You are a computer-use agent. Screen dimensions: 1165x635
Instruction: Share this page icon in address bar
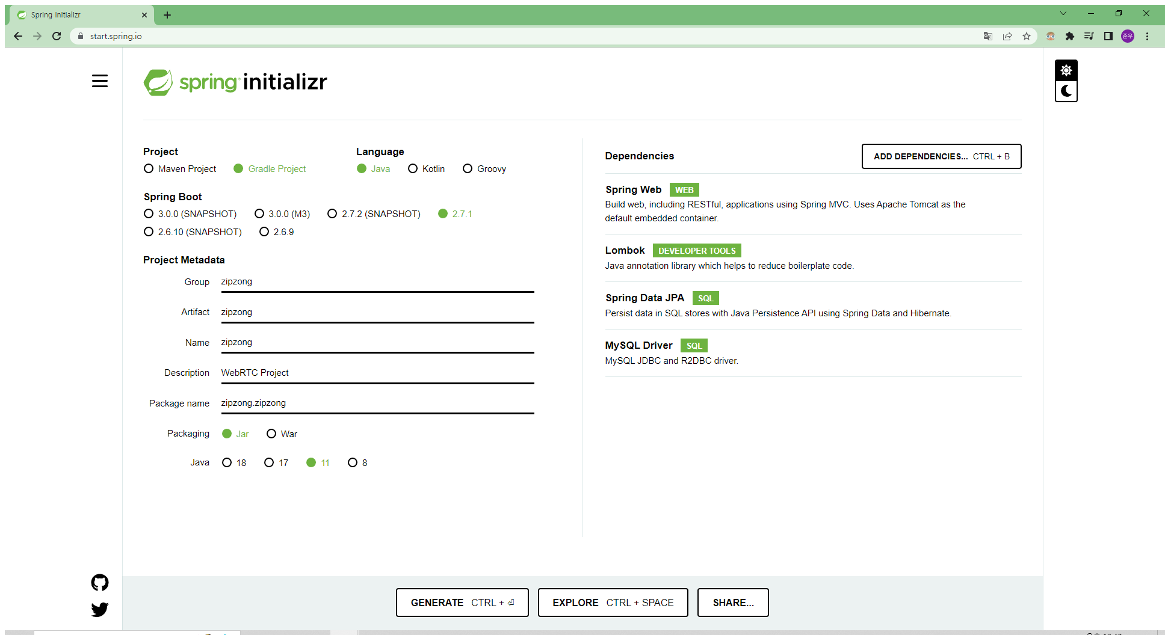coord(1007,36)
